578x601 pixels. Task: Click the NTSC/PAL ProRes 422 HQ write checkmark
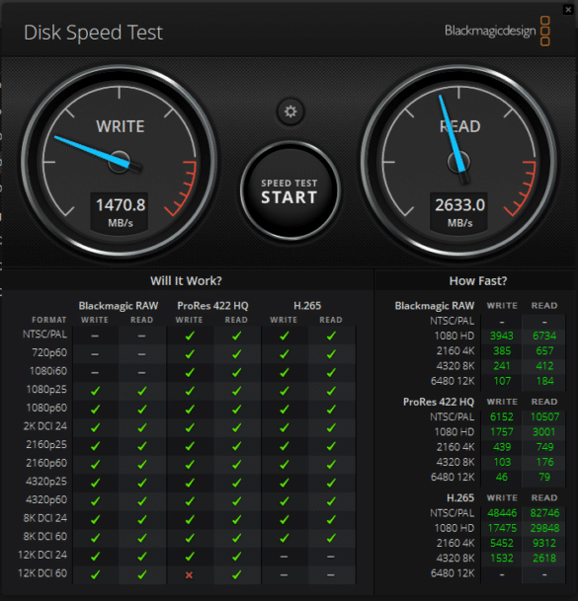[x=190, y=336]
